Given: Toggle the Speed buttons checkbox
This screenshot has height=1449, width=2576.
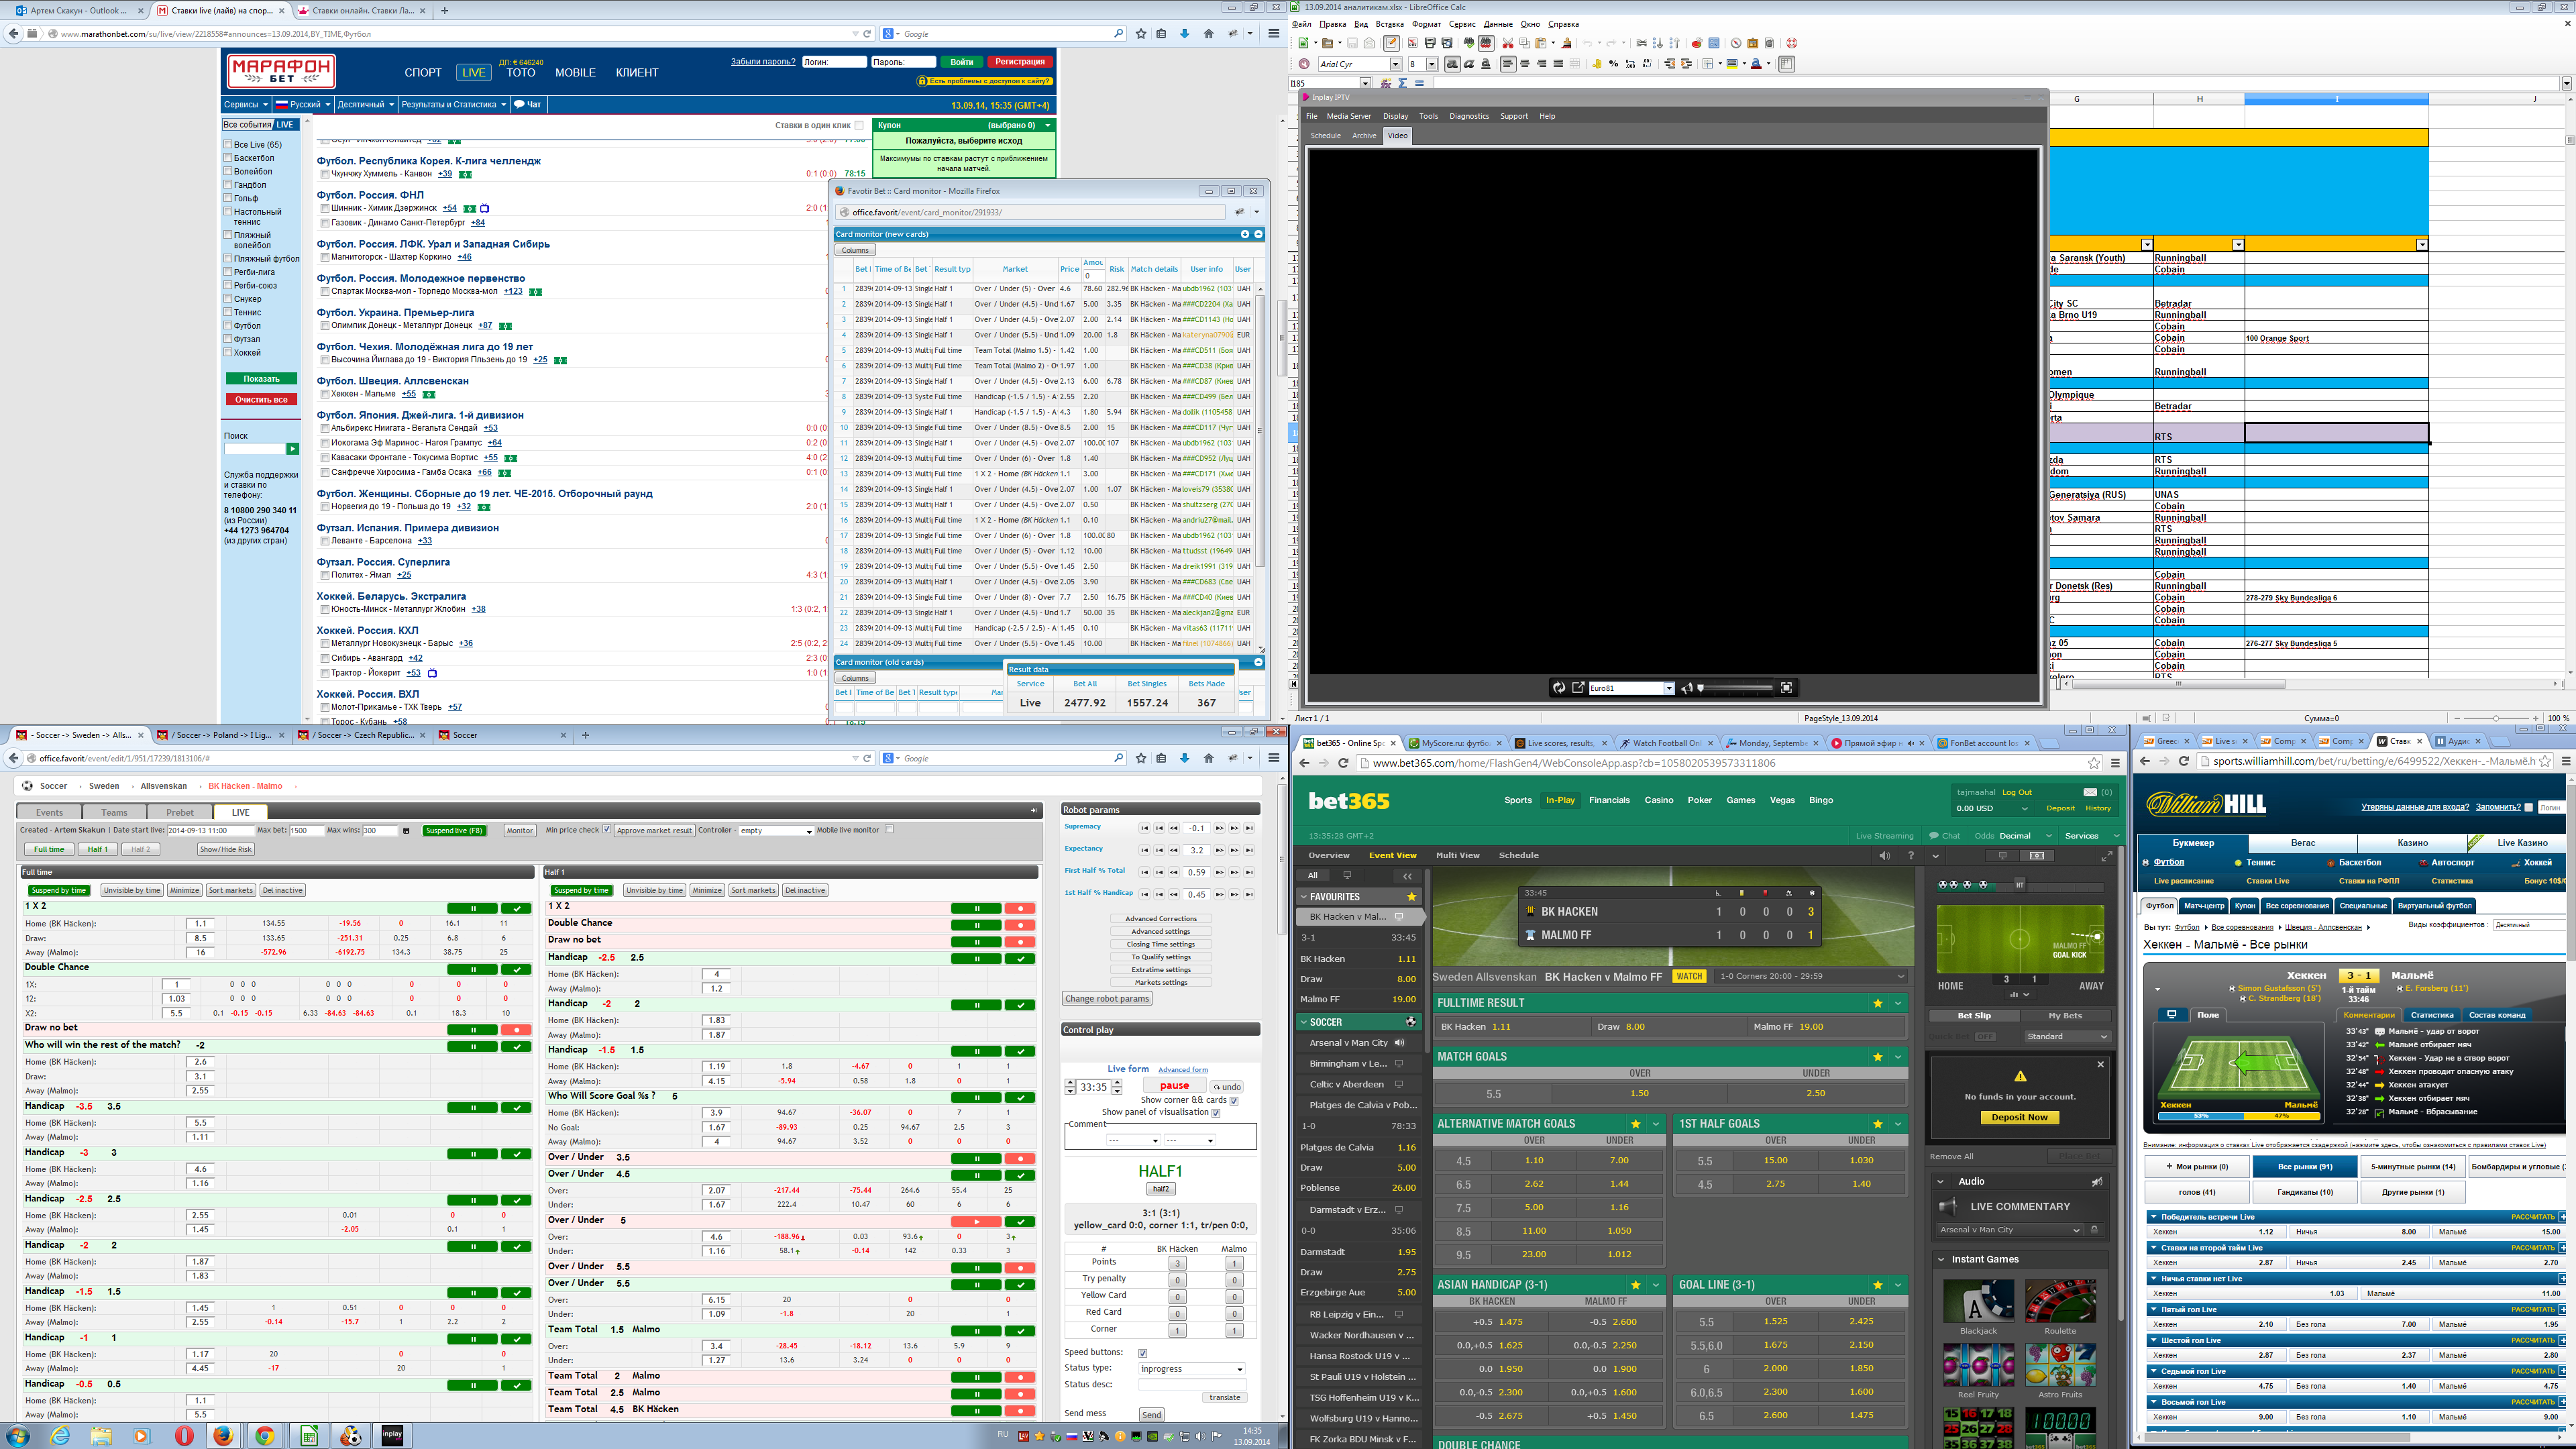Looking at the screenshot, I should point(1143,1353).
